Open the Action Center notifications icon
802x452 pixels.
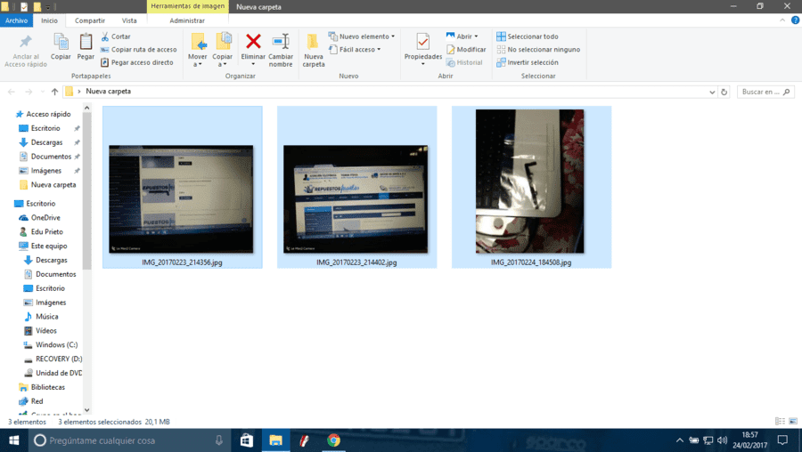click(x=782, y=440)
